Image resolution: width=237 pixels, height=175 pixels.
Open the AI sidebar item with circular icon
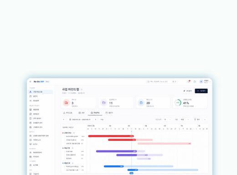[41, 165]
